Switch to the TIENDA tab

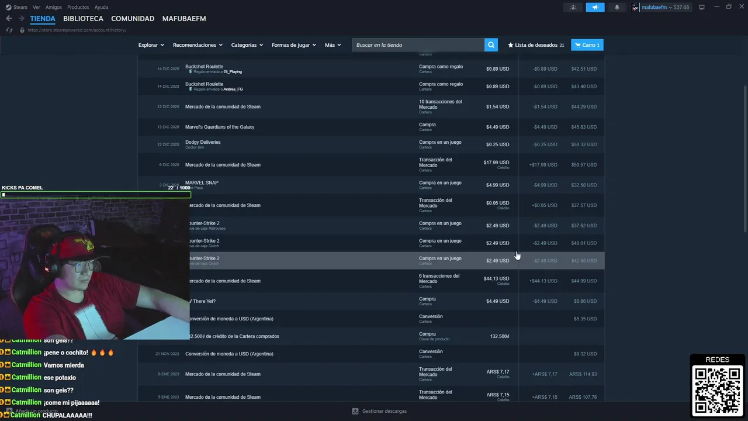point(43,19)
